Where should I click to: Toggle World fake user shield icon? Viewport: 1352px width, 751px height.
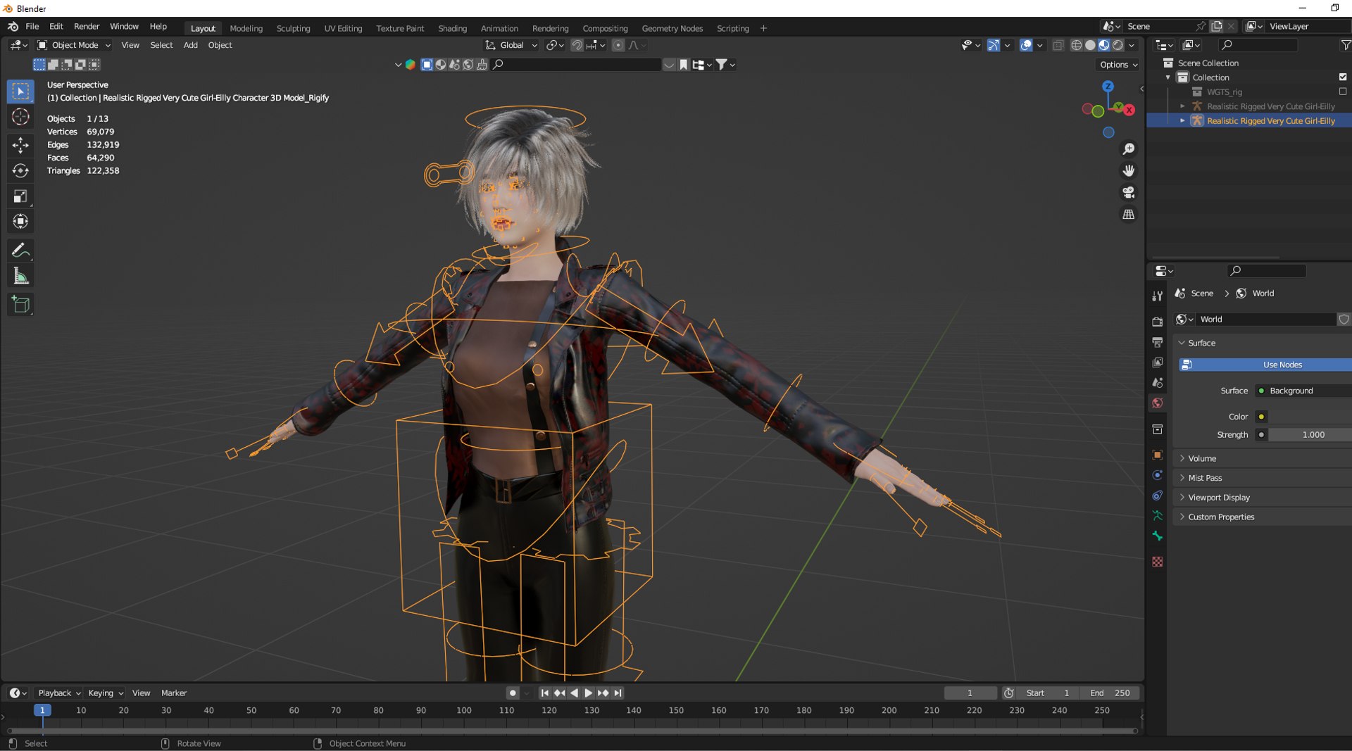(1344, 320)
